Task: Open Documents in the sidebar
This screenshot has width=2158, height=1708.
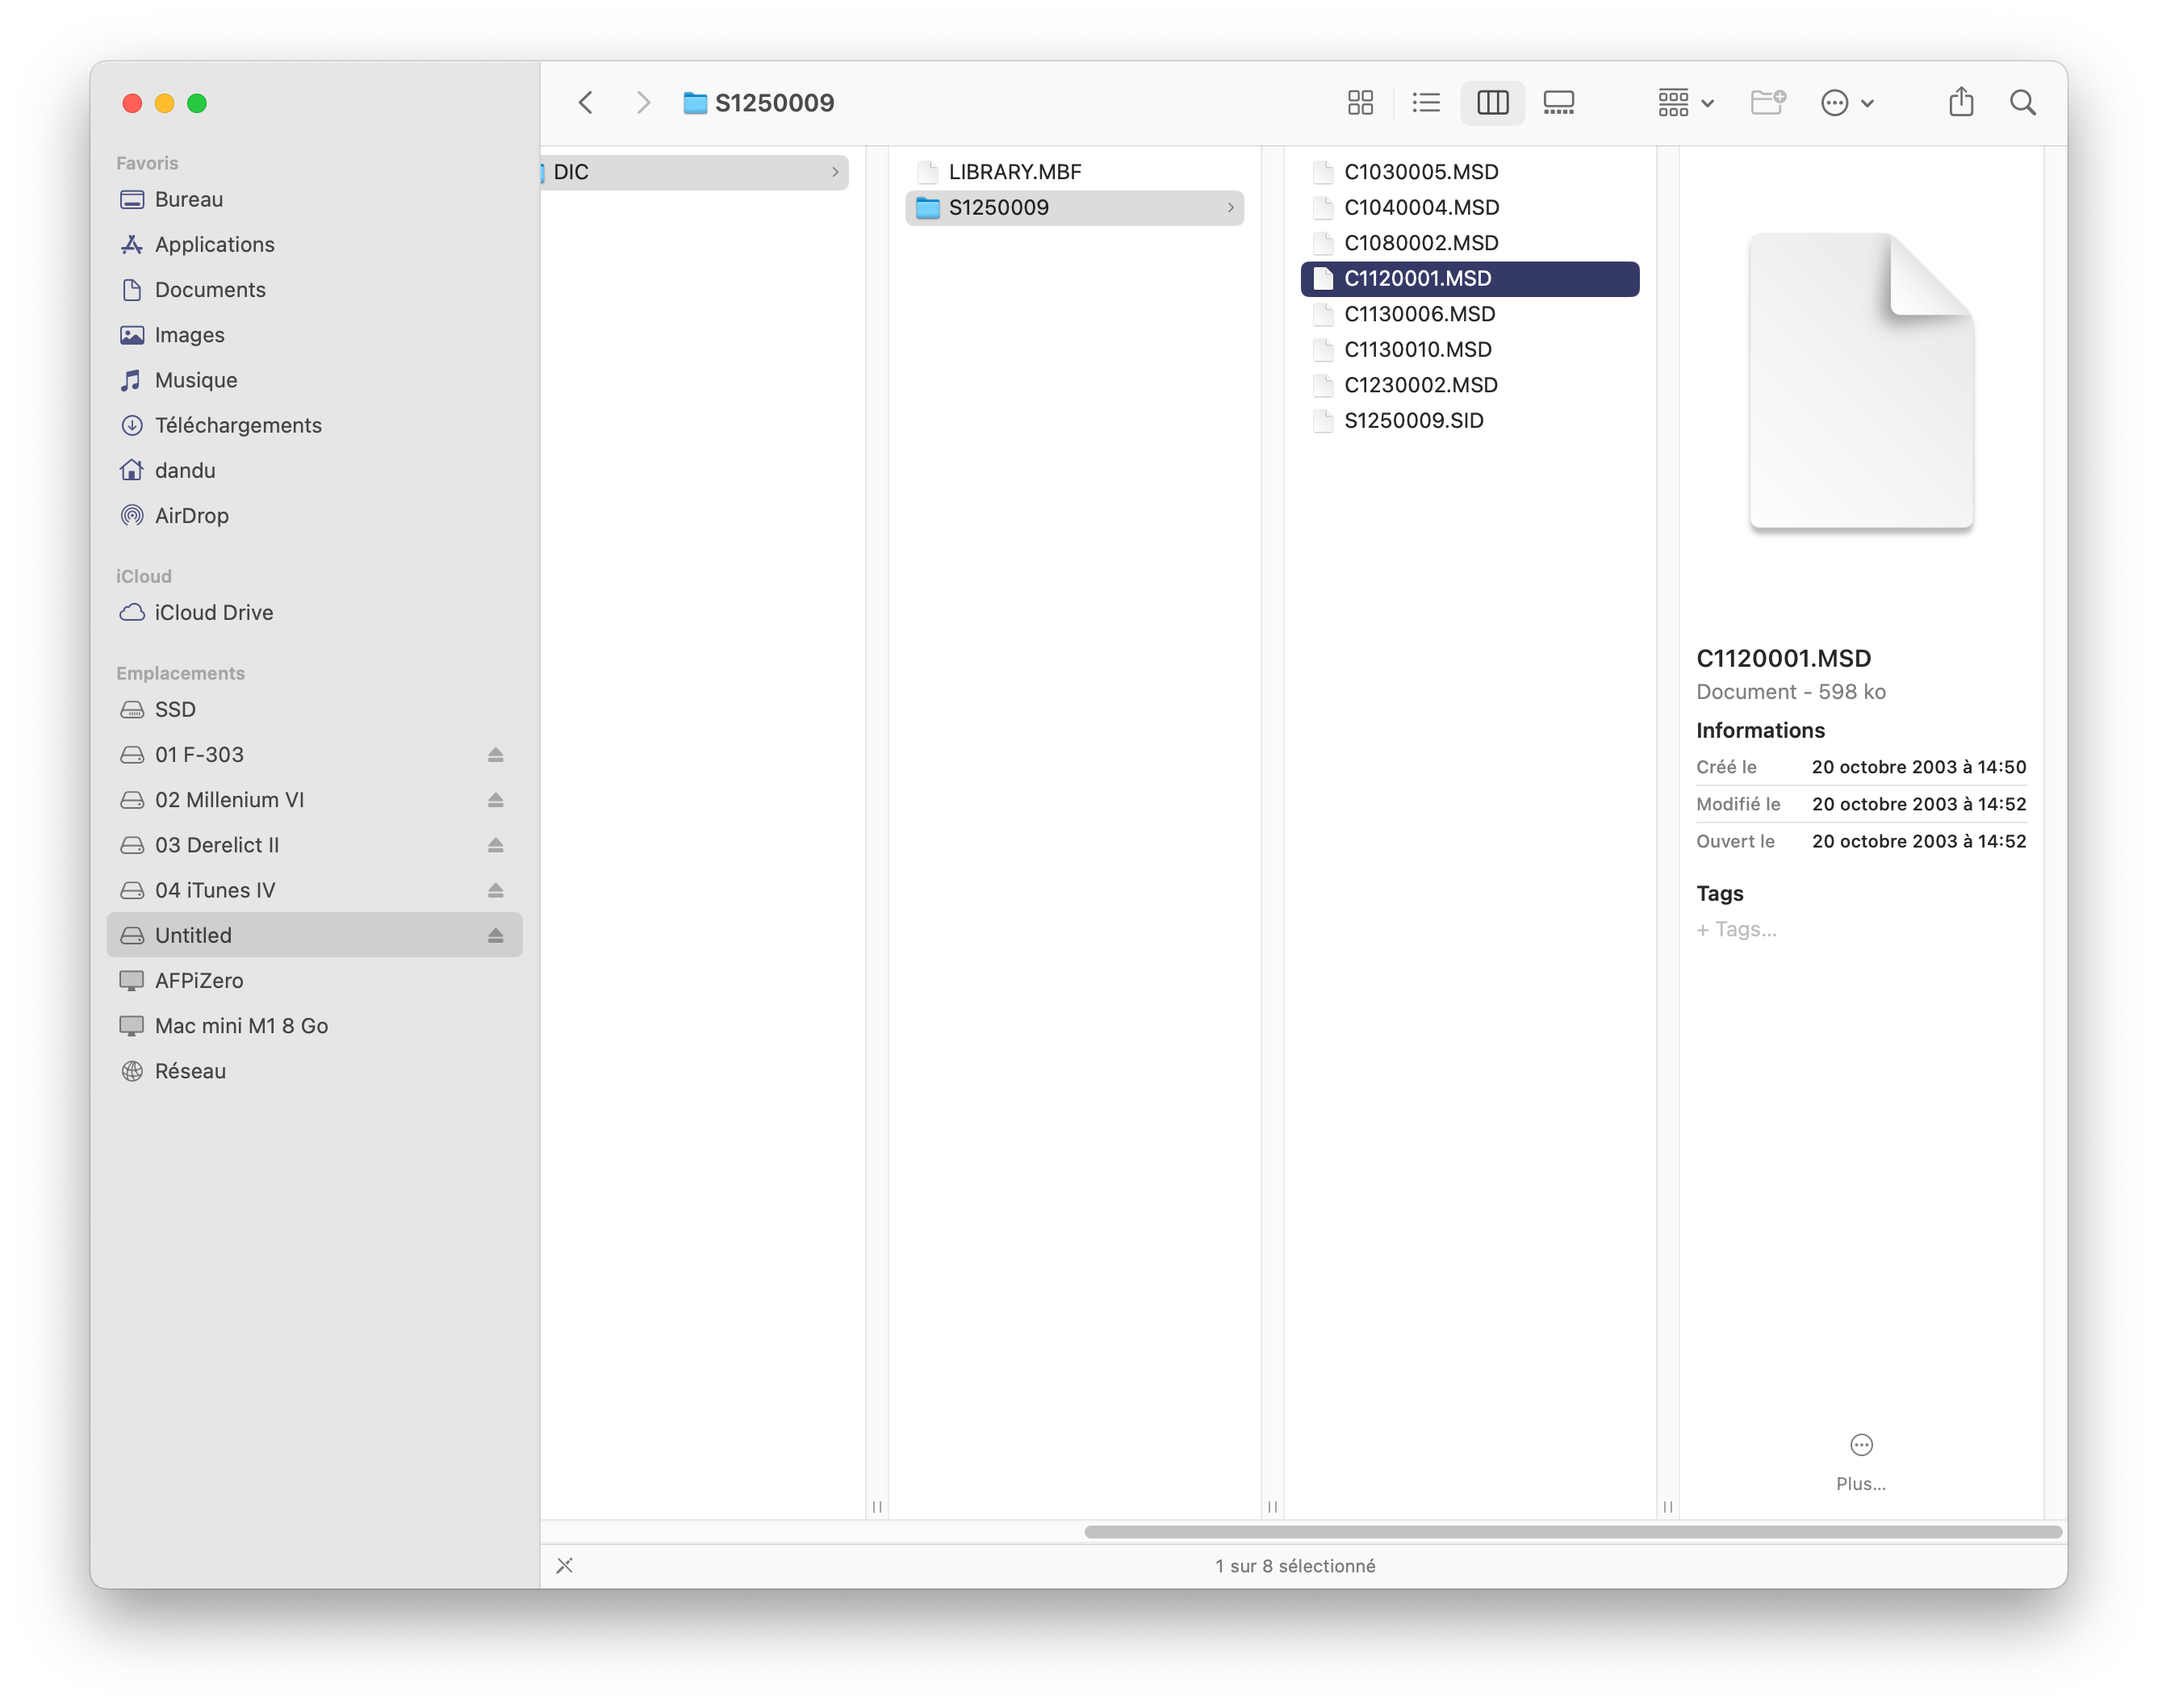Action: pyautogui.click(x=314, y=289)
